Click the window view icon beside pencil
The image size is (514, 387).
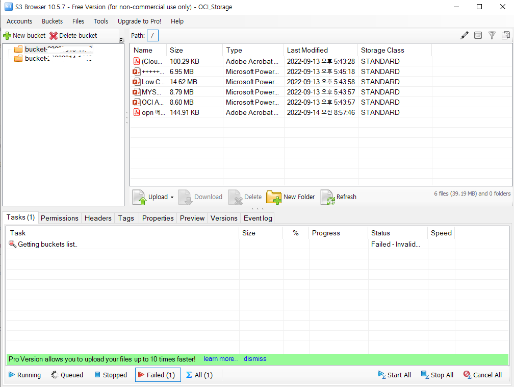pyautogui.click(x=478, y=35)
